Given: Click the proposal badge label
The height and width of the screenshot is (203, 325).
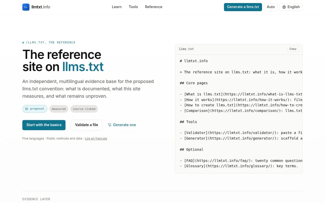Looking at the screenshot, I should [37, 109].
